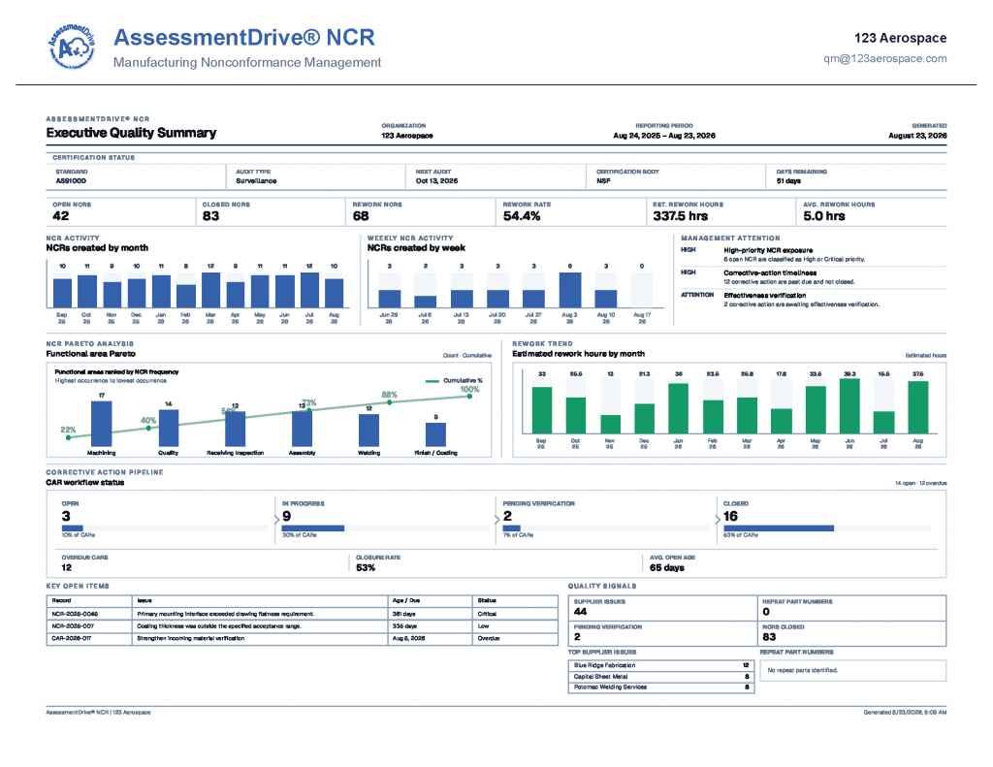Click the NCRs Closed signal value 83
The image size is (993, 767).
[x=769, y=636]
